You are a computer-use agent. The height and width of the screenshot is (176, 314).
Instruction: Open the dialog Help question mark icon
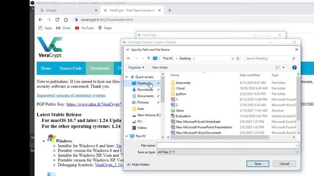pos(294,67)
